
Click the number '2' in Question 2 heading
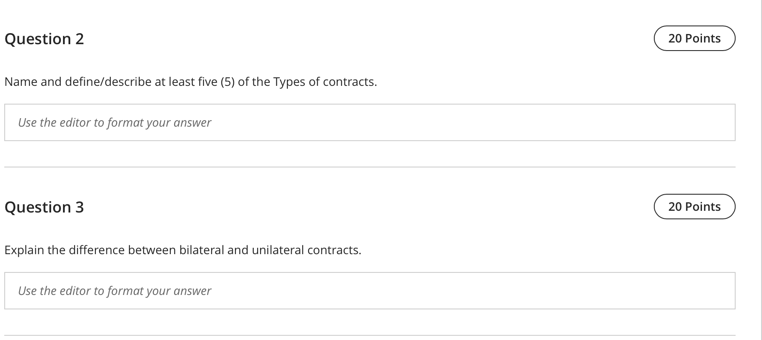click(x=80, y=39)
